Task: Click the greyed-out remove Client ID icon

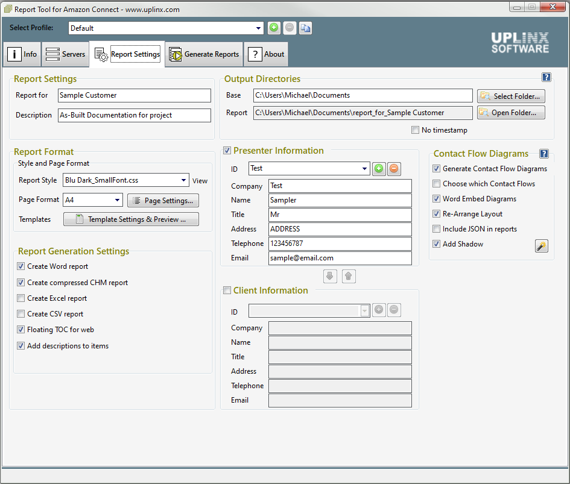Action: (x=394, y=310)
